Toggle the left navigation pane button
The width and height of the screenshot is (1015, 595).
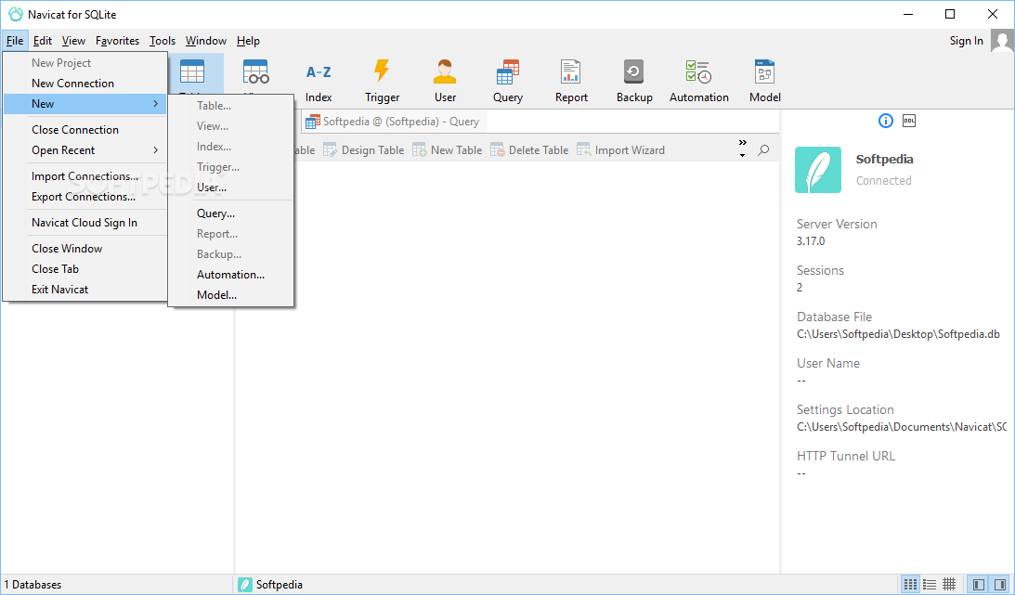click(x=978, y=585)
